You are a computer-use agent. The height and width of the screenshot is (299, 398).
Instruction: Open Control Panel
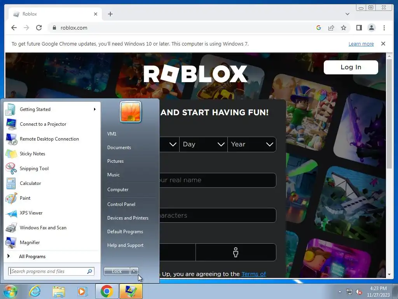(x=121, y=204)
